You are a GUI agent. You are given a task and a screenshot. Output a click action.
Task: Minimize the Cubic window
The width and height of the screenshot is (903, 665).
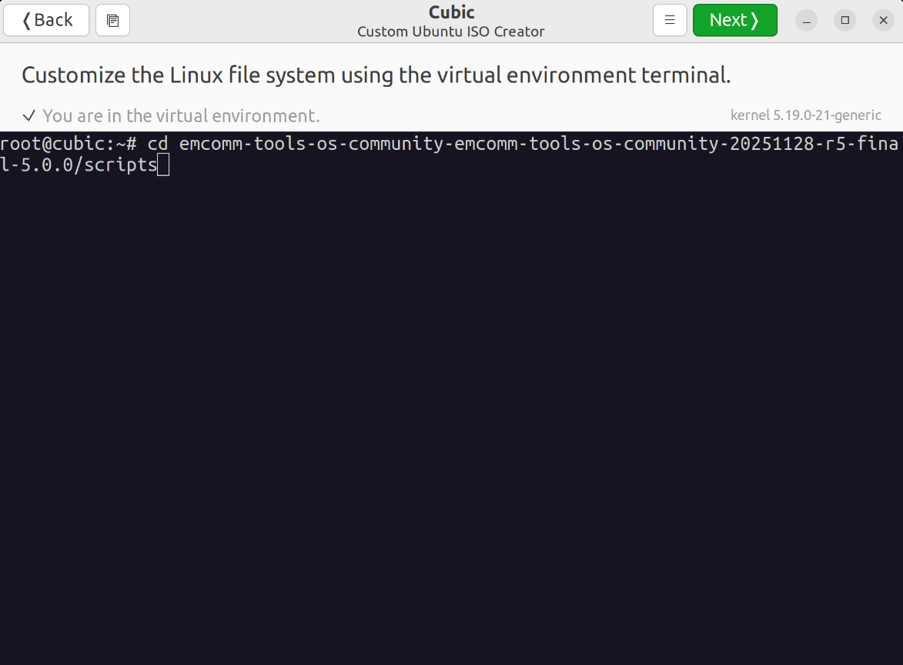tap(807, 21)
